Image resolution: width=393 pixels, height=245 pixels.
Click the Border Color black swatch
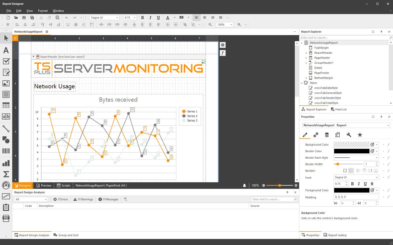351,151
